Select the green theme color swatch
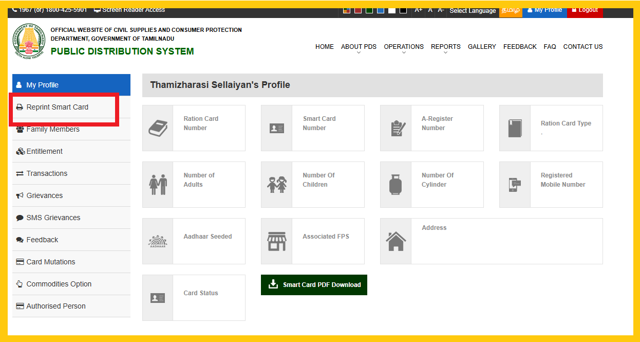Screen dimensions: 640x342 (369, 10)
